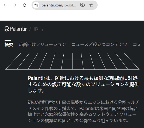
Task: Select the 概要 tab
Action: pyautogui.click(x=9, y=45)
